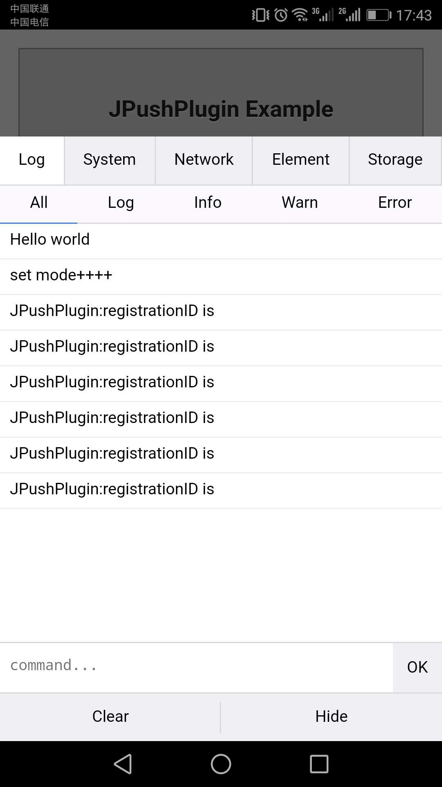Tap the Android home circle icon
This screenshot has height=787, width=442.
click(x=221, y=763)
